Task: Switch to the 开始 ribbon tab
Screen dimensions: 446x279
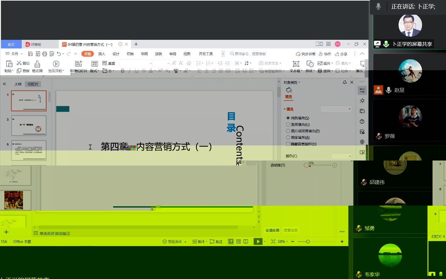Action: point(88,54)
